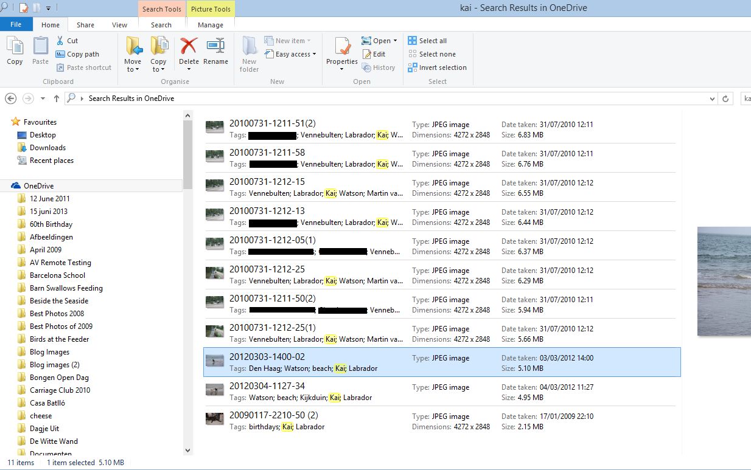Select the 20090117-2210-50 (2) result
This screenshot has height=470, width=751.
click(442, 421)
